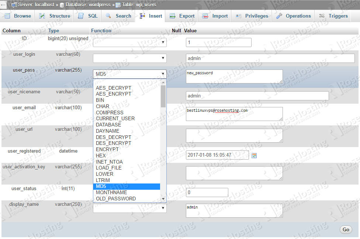Open the SQL tab
Image resolution: width=360 pixels, height=239 pixels.
(88, 16)
